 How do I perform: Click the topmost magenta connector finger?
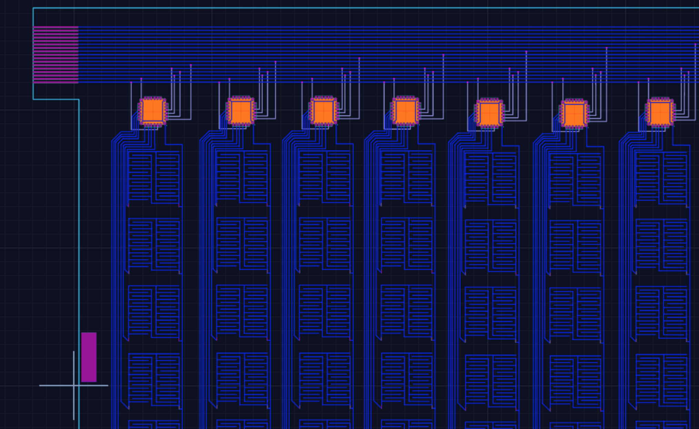[x=55, y=26]
